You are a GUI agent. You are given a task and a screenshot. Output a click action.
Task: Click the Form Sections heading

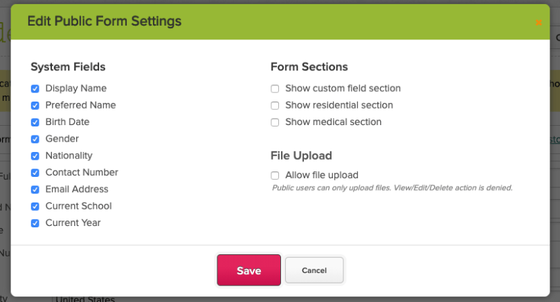click(309, 67)
